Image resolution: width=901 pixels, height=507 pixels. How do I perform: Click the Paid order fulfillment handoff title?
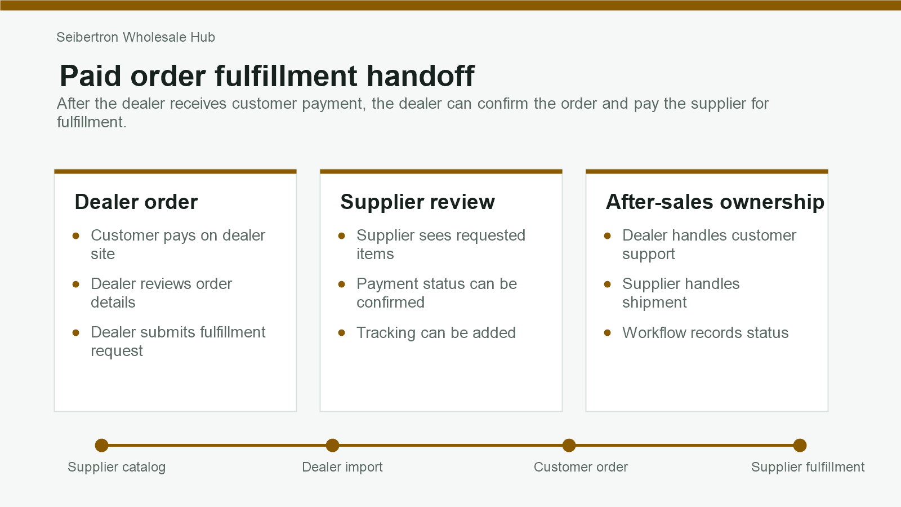pyautogui.click(x=267, y=76)
